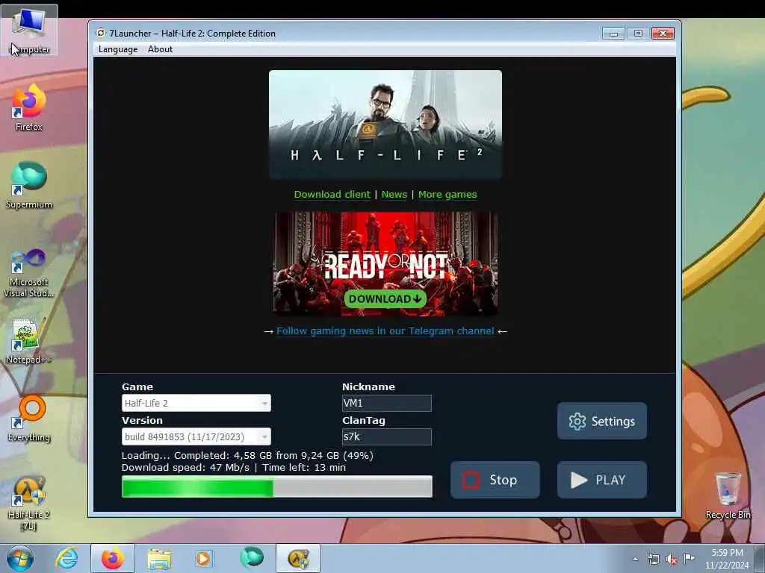Open the More games link
Viewport: 765px width, 573px height.
pos(447,195)
